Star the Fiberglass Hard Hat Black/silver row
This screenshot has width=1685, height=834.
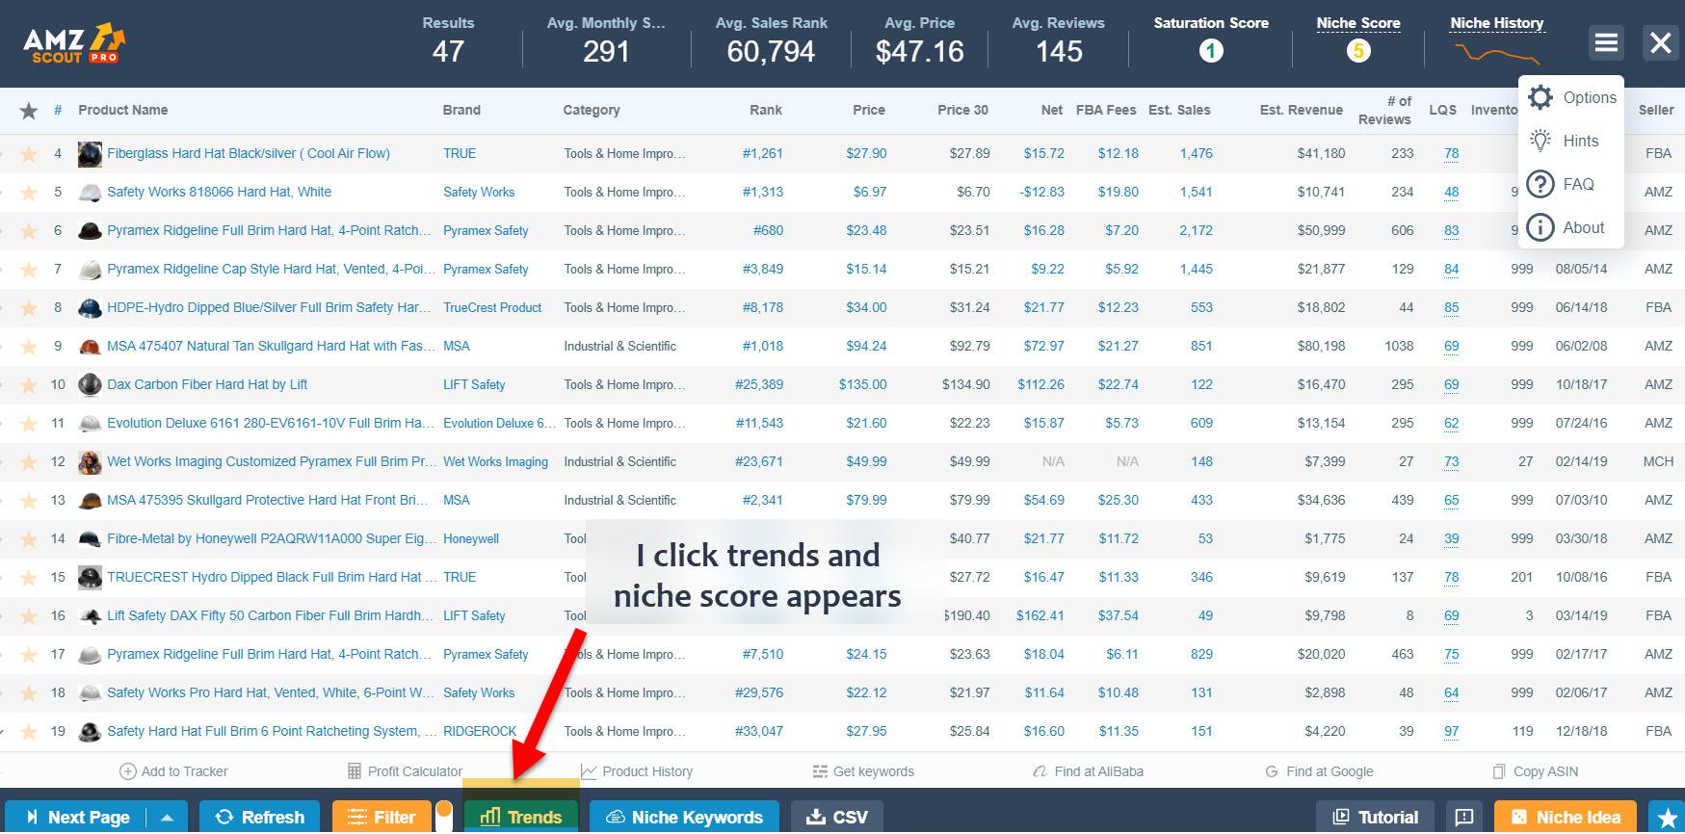click(x=29, y=154)
